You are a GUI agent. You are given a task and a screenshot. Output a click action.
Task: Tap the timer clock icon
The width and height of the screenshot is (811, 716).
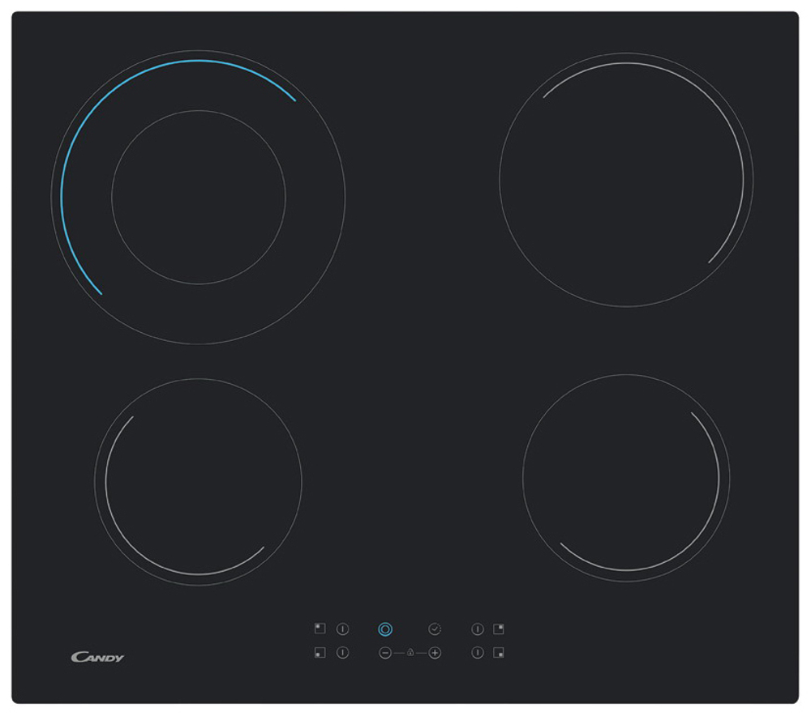tap(435, 629)
